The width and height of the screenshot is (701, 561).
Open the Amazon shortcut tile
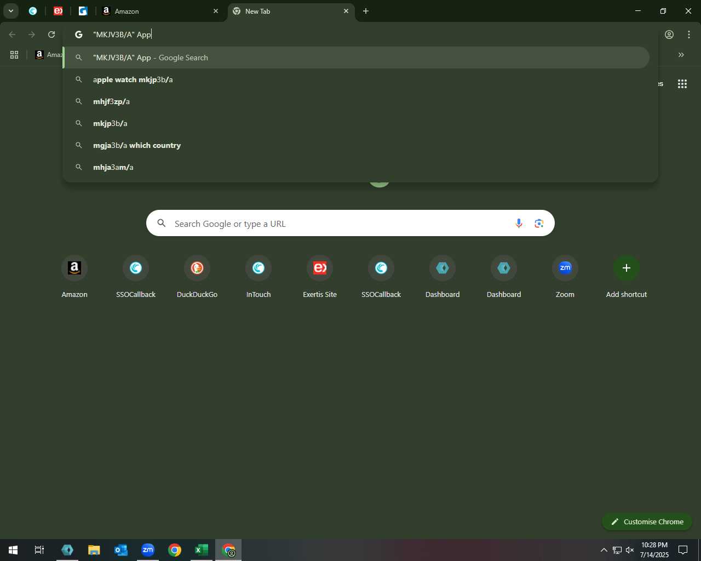pos(74,277)
